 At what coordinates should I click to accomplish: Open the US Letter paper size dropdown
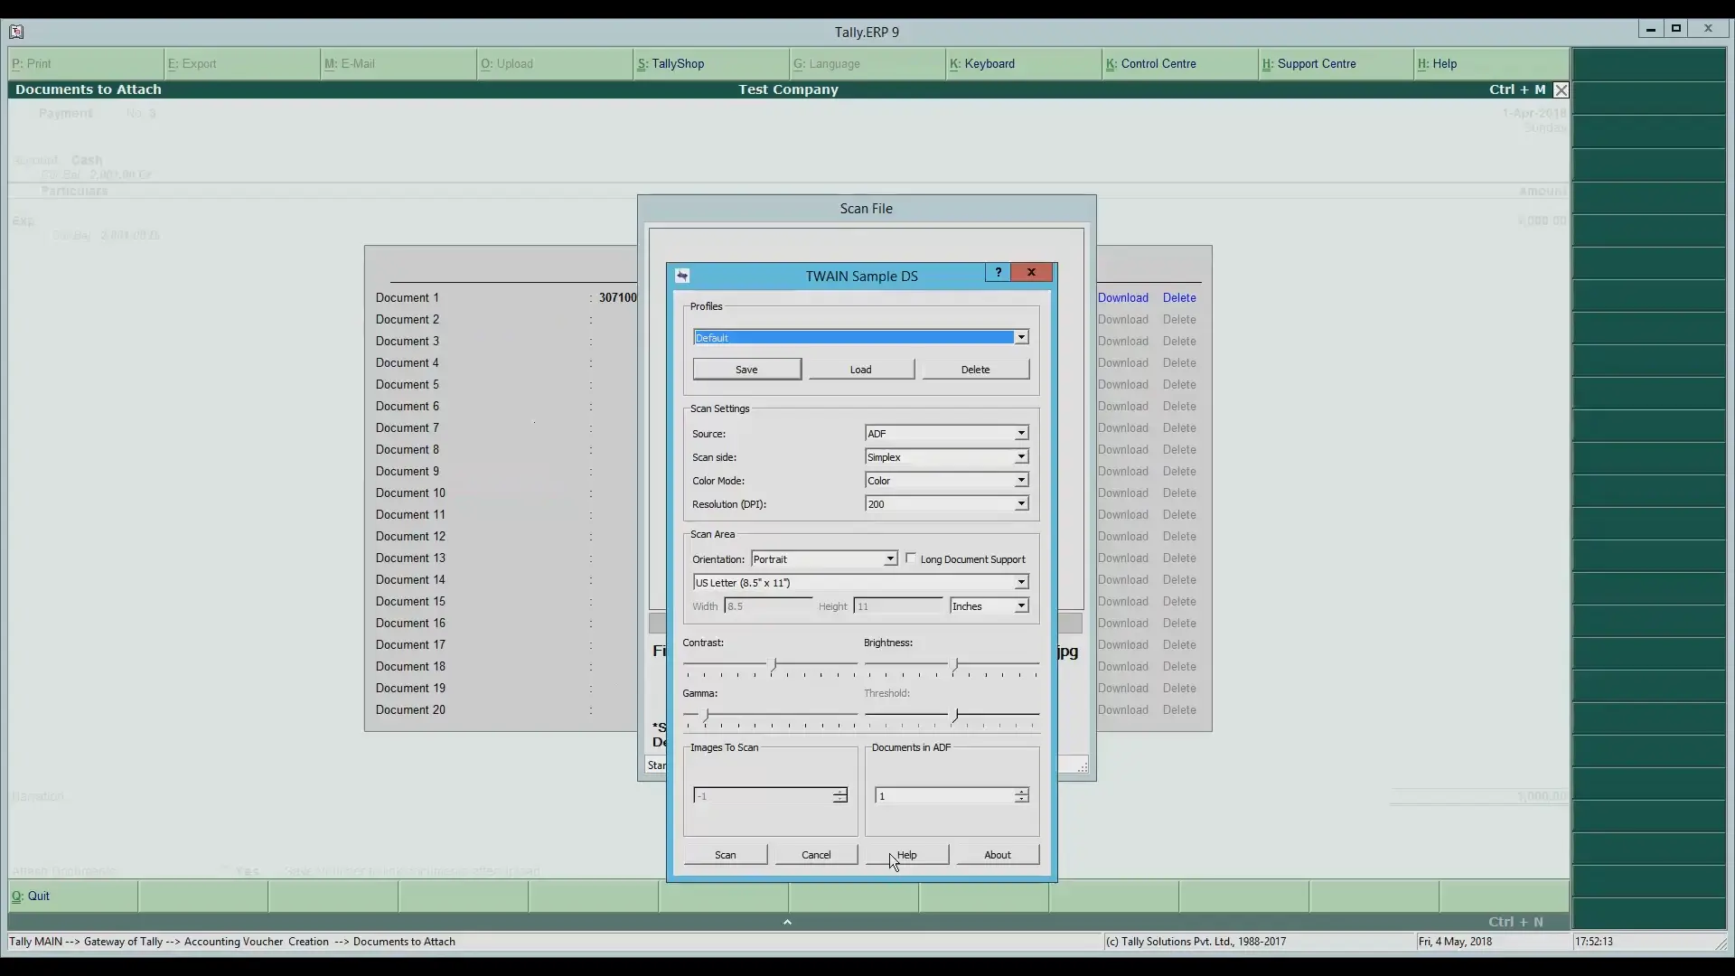pos(1021,582)
